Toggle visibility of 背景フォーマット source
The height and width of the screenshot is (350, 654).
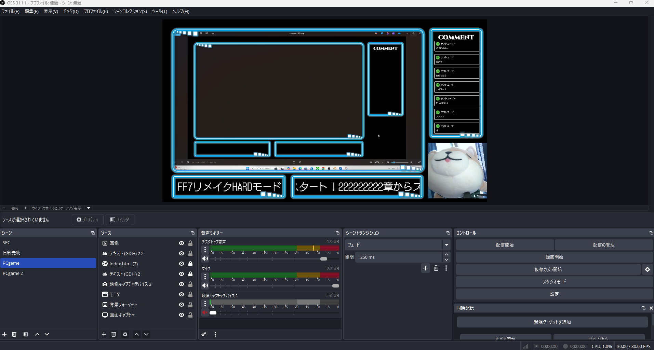pos(182,305)
